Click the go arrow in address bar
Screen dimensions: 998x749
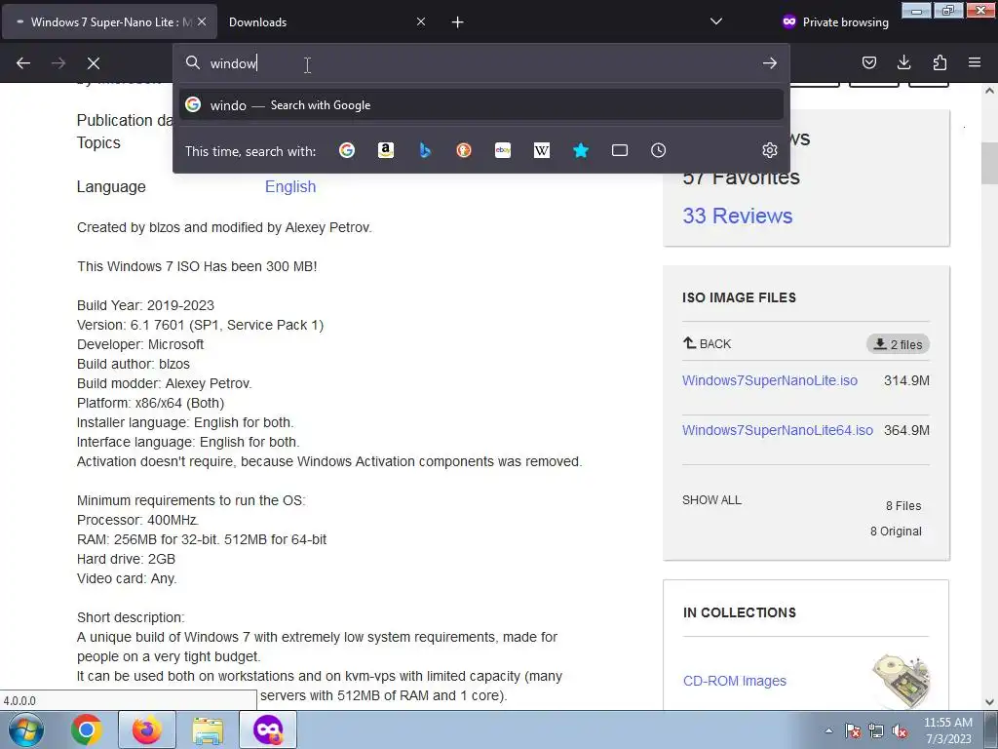coord(770,63)
